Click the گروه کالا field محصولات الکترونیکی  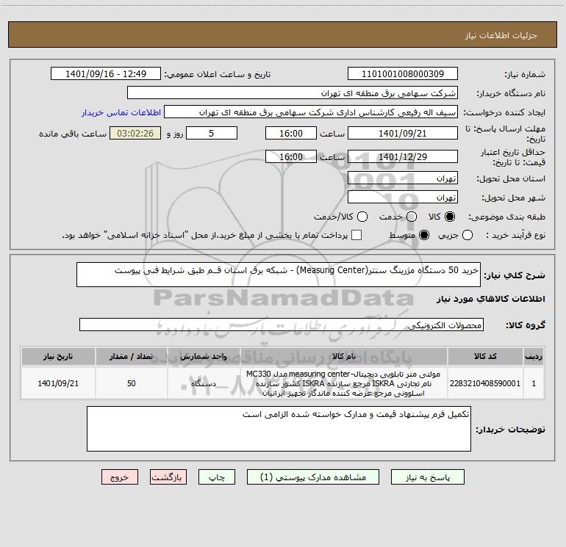(282, 325)
